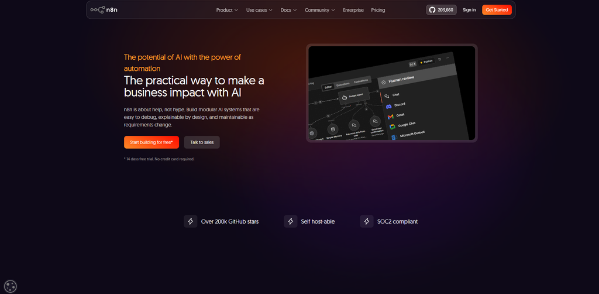Open the GitHub stars counter badge

pos(441,10)
